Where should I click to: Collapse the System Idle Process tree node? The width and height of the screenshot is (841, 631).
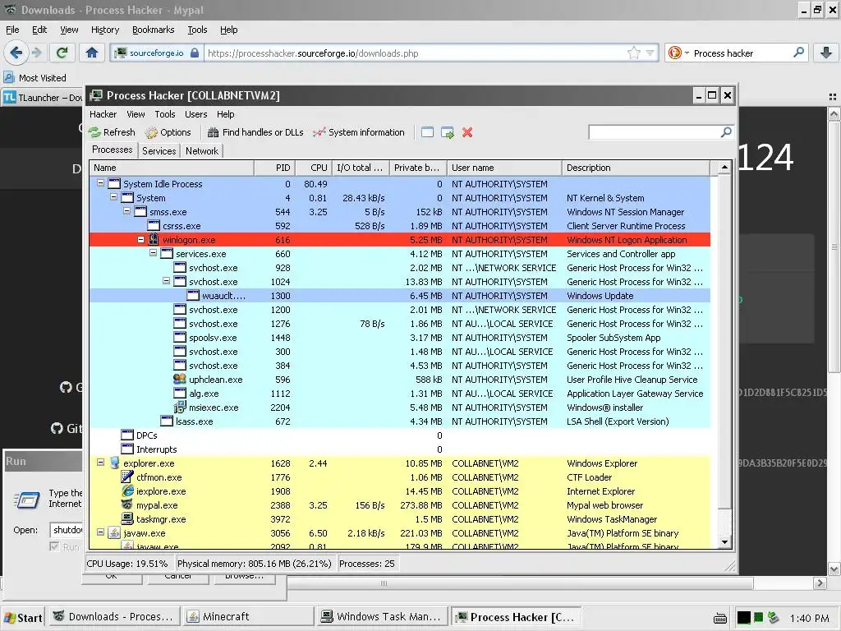100,183
